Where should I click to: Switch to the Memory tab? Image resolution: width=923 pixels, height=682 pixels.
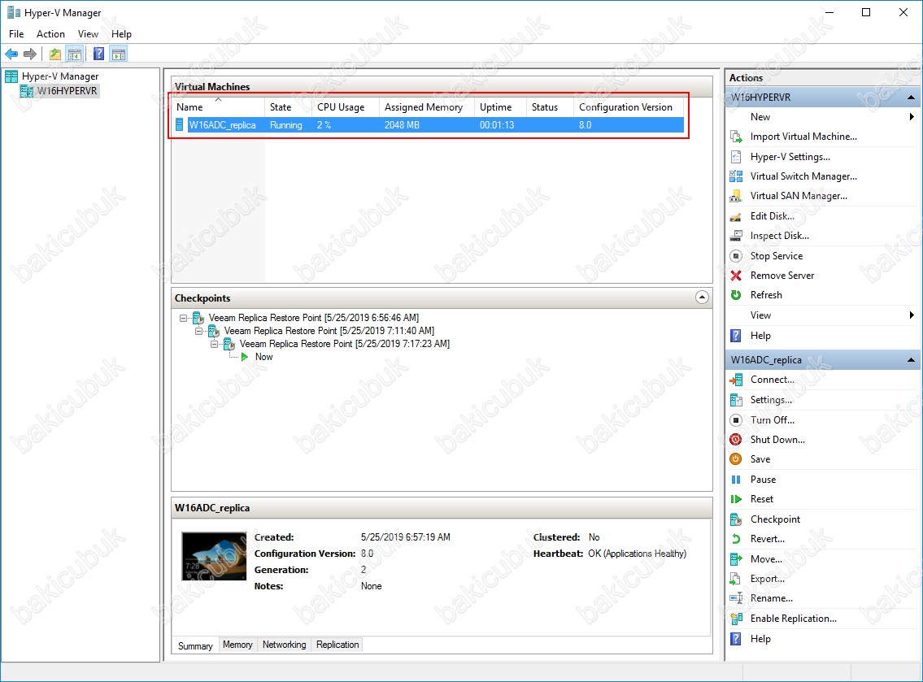(237, 645)
